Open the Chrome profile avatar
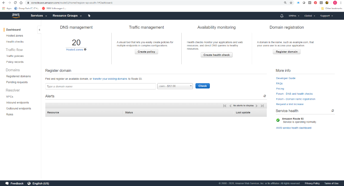This screenshot has height=186, width=344. 335,3
